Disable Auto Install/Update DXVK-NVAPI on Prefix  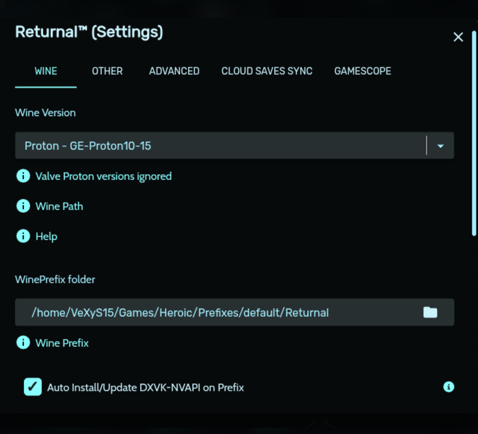[33, 387]
